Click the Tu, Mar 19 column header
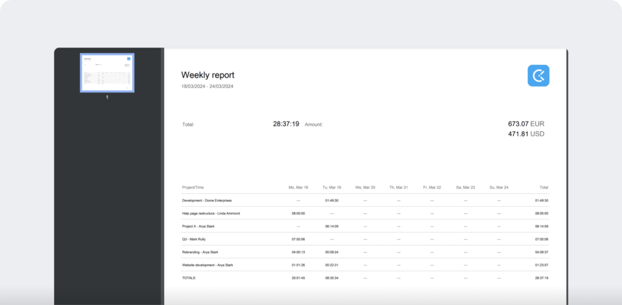 click(x=332, y=187)
